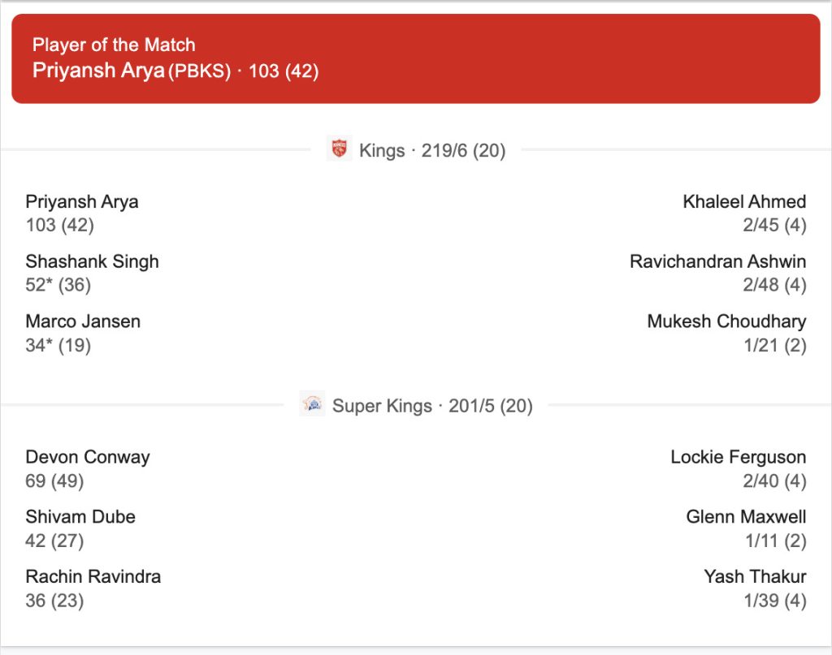Open the Player of the Match banner
The image size is (832, 655).
pyautogui.click(x=415, y=58)
